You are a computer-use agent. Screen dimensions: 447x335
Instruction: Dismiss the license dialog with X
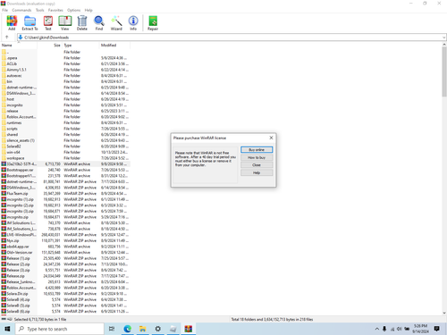271,138
